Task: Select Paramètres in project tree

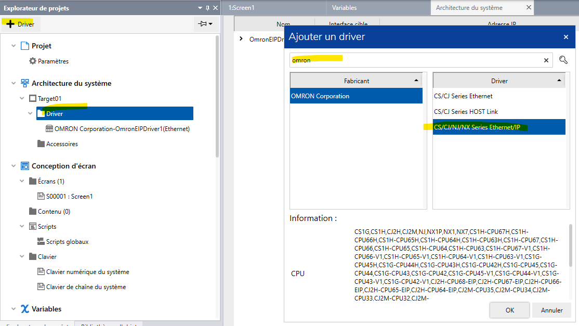Action: coord(53,61)
